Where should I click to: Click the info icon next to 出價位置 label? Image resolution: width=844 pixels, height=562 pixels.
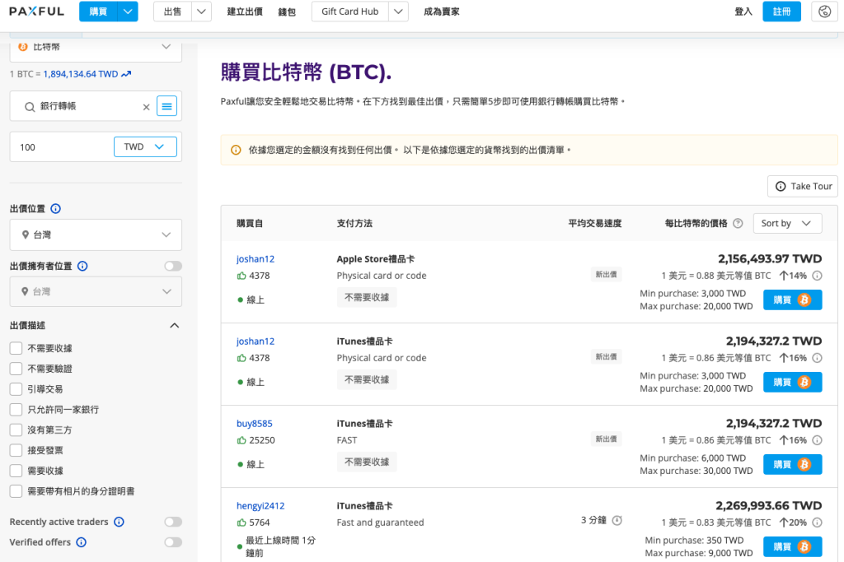pyautogui.click(x=55, y=208)
